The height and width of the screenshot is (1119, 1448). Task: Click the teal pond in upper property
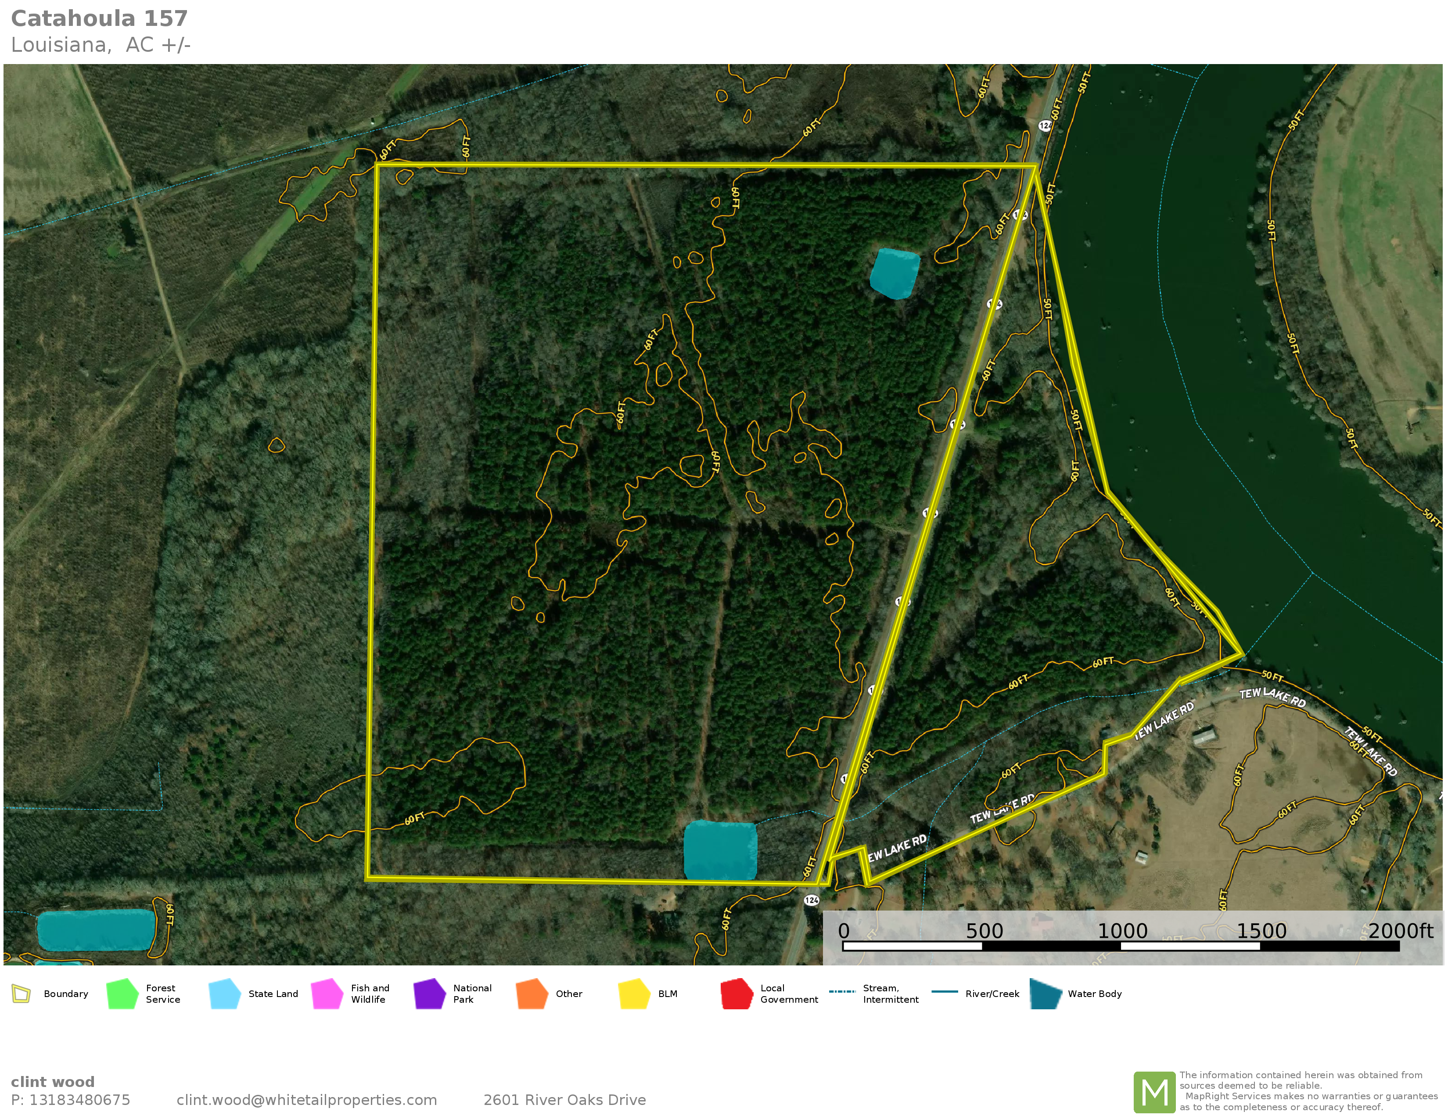tap(895, 273)
